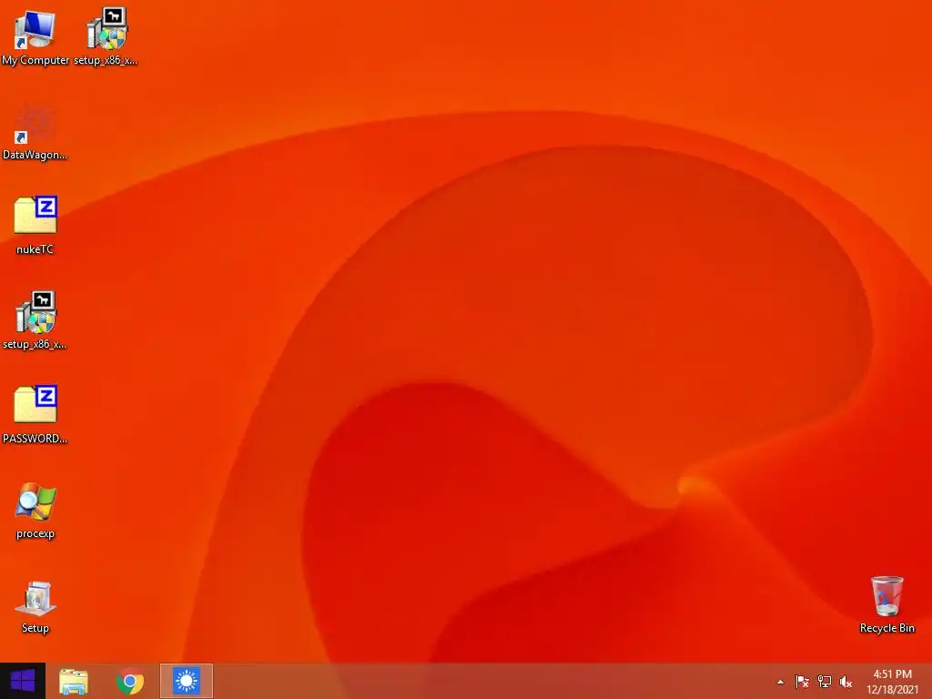The image size is (932, 699).
Task: Click the DataWagon... label text
Action: click(x=35, y=155)
